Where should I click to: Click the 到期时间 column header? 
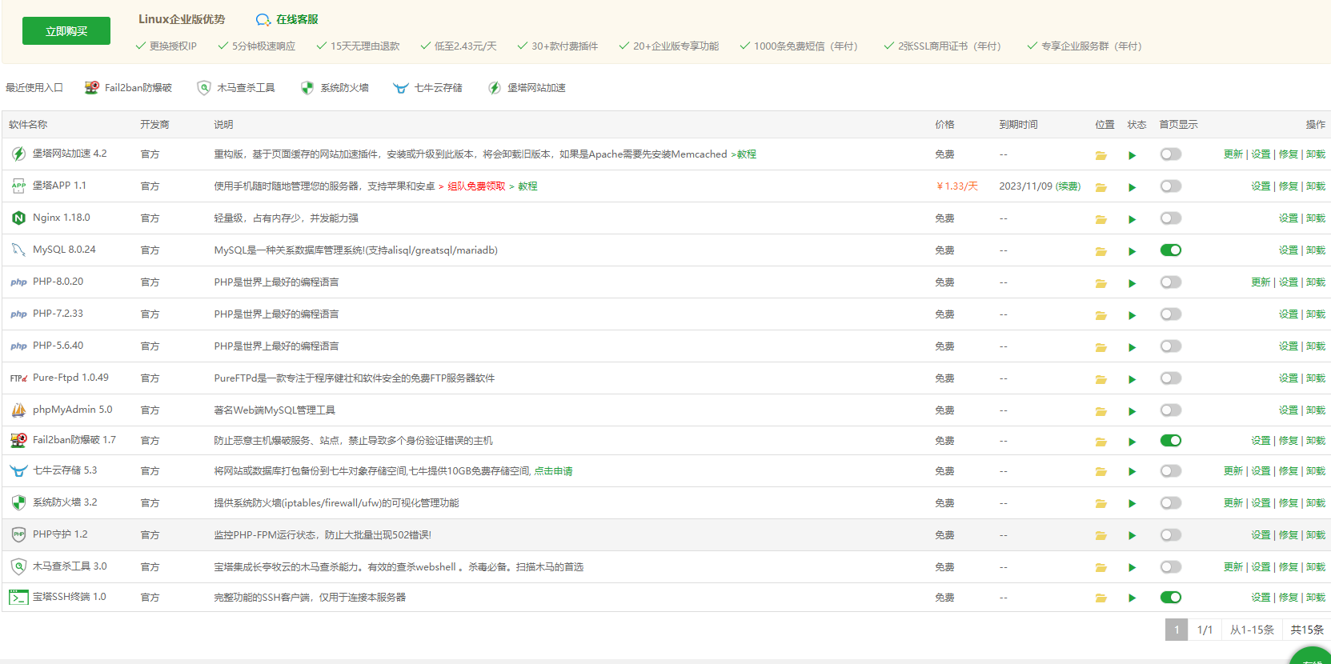(x=1018, y=125)
